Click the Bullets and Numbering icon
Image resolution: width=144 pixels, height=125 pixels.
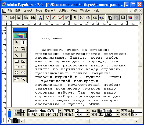pyautogui.click(x=88, y=17)
